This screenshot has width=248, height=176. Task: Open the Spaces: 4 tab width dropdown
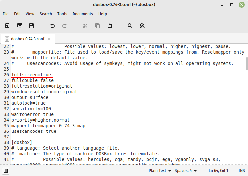(x=186, y=171)
